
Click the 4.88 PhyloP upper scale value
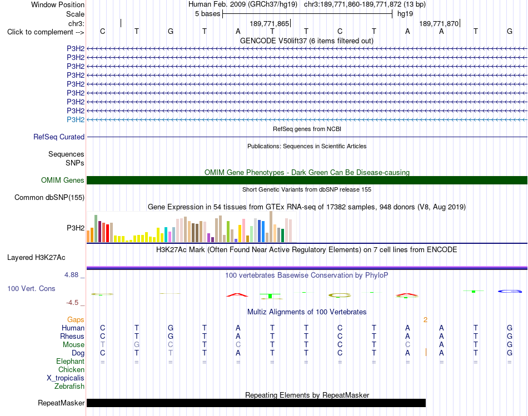click(x=71, y=275)
